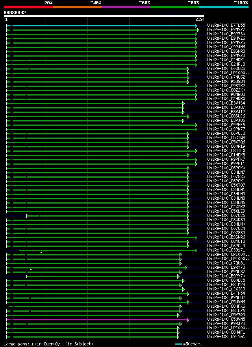Click the orange ~40% identity legend segment
This screenshot has width=252, height=347.
coord(77,7)
